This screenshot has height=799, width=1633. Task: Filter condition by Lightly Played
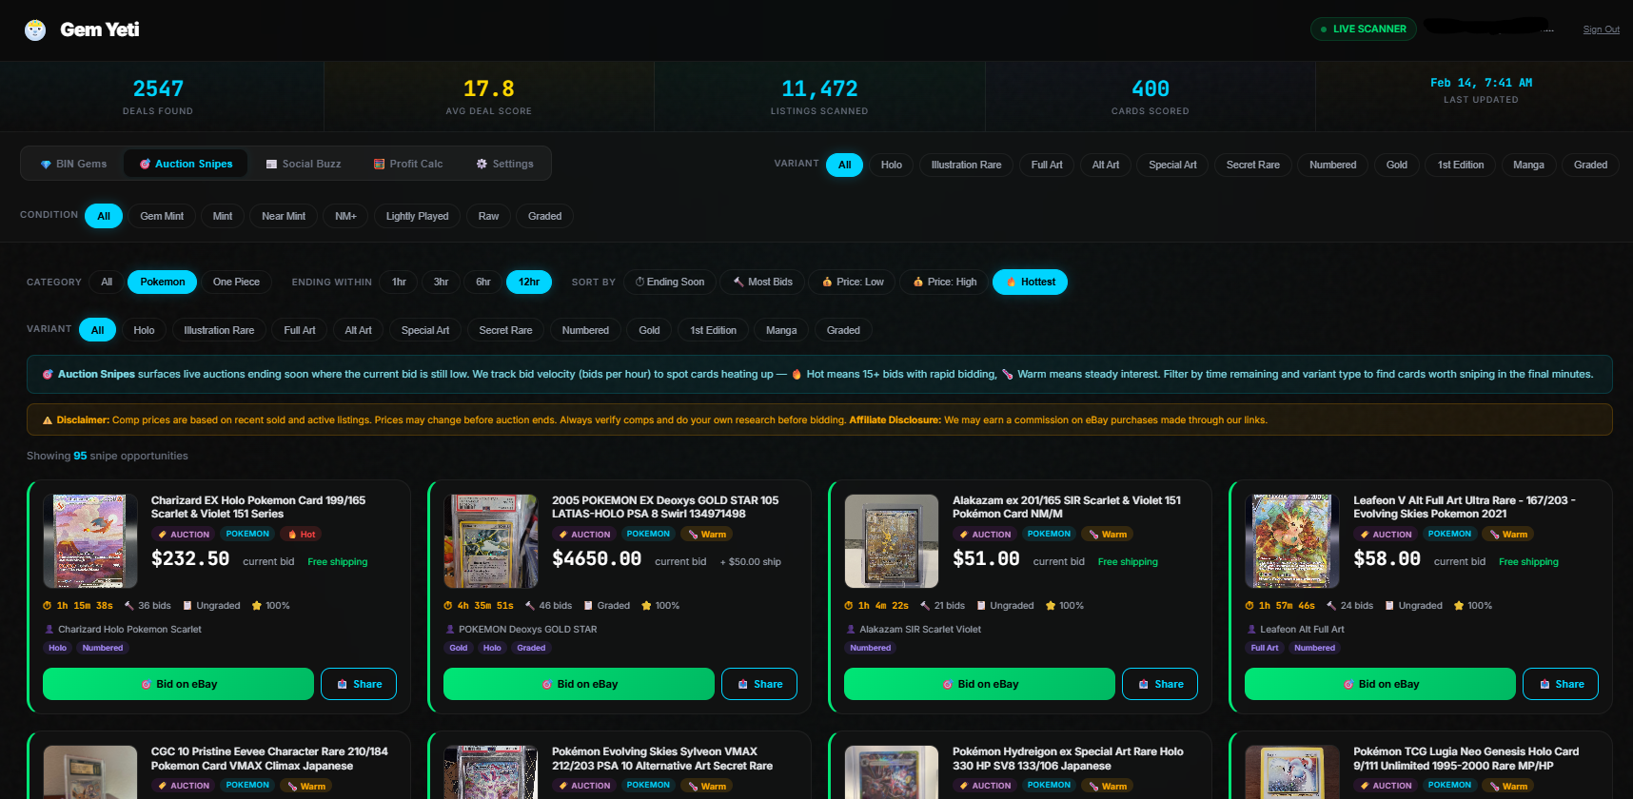pos(417,216)
